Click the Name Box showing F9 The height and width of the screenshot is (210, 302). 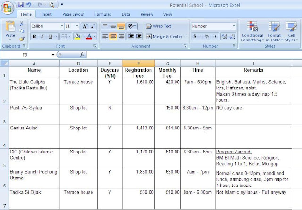25,55
